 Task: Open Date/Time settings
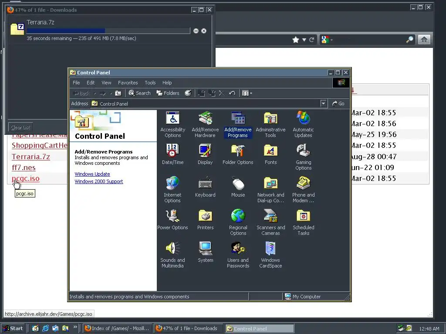[x=172, y=154]
